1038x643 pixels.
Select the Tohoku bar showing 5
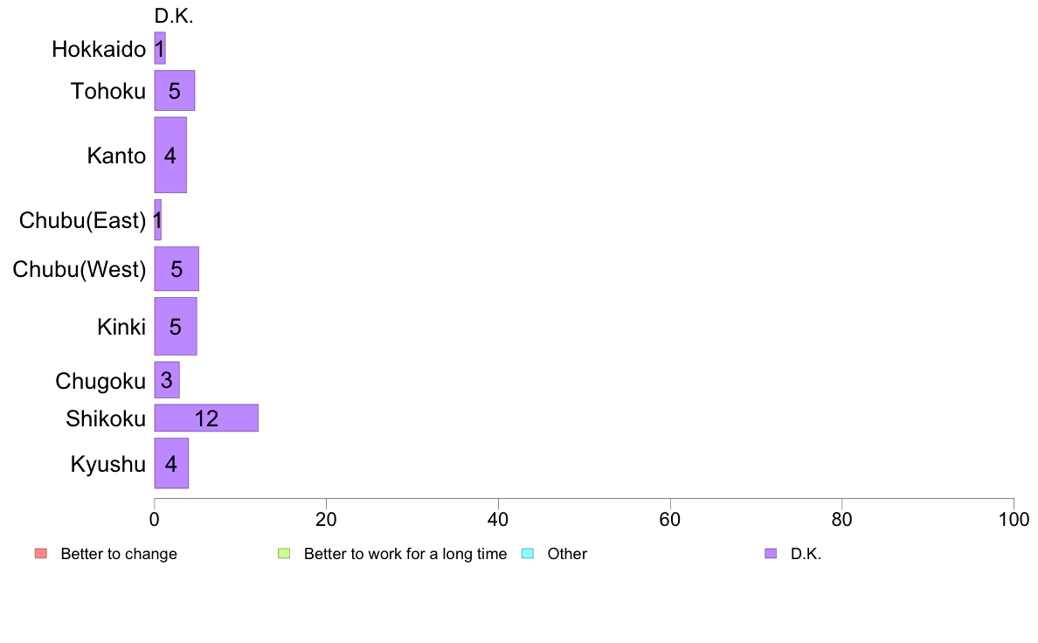[x=174, y=91]
